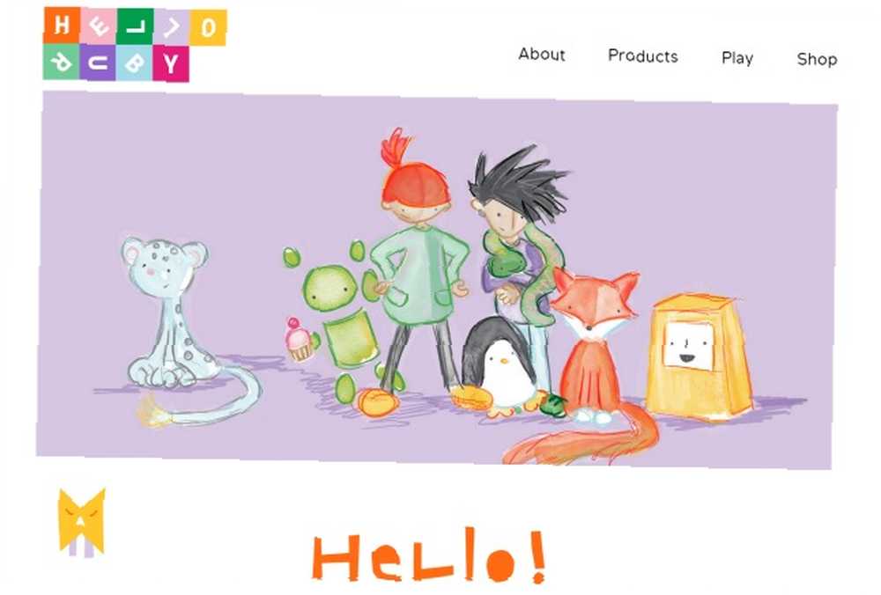Click the penguin character
This screenshot has height=595, width=881.
(x=500, y=365)
